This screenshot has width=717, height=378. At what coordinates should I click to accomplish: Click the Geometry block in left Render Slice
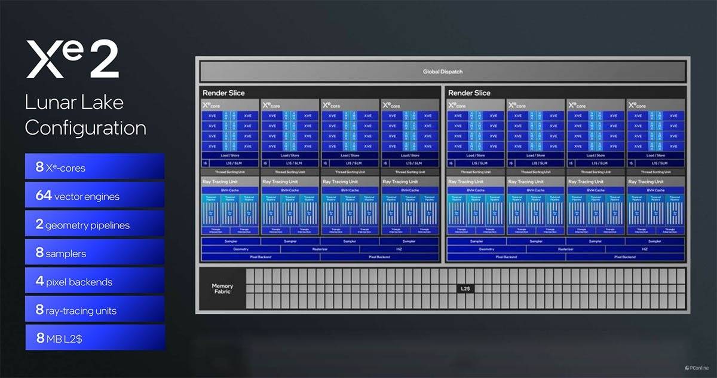click(241, 249)
